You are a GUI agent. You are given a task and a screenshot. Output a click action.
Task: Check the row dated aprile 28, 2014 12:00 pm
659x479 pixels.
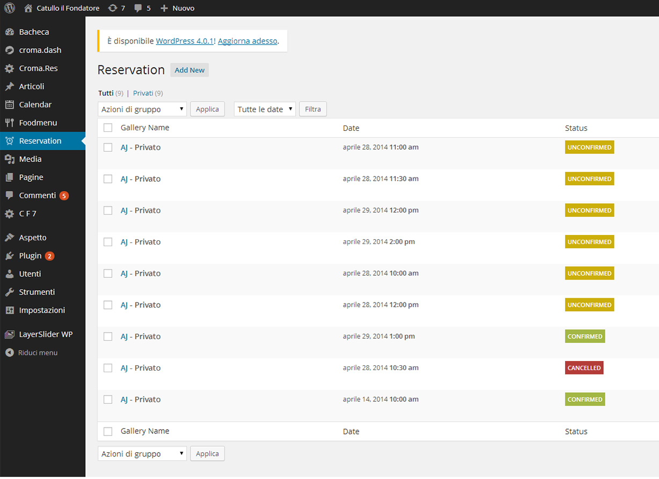click(x=108, y=305)
